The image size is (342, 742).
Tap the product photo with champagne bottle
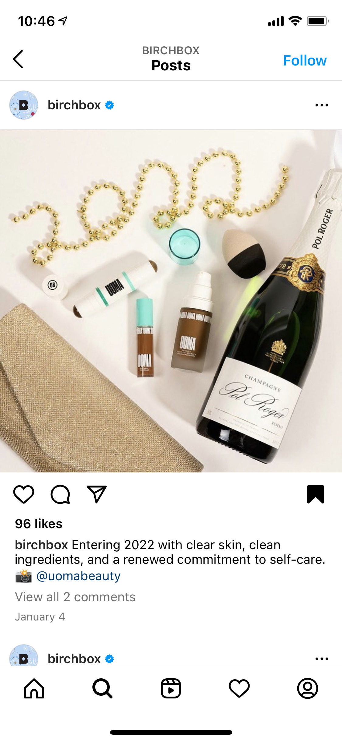pyautogui.click(x=171, y=301)
